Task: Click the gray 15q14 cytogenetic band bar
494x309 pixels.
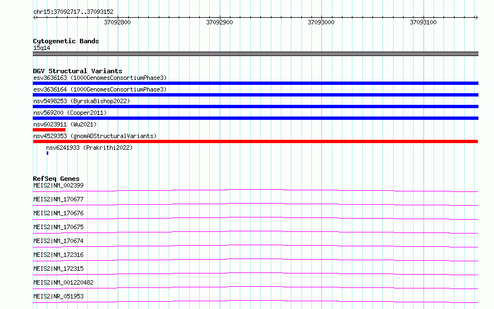Action: pyautogui.click(x=255, y=54)
